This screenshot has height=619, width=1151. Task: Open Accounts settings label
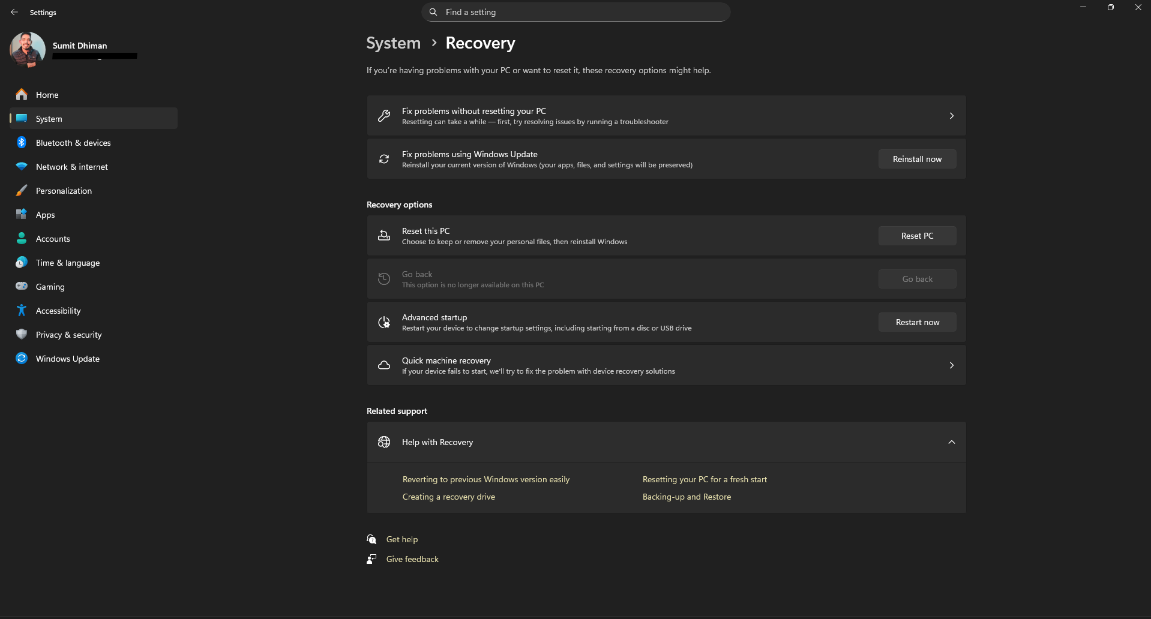tap(53, 239)
